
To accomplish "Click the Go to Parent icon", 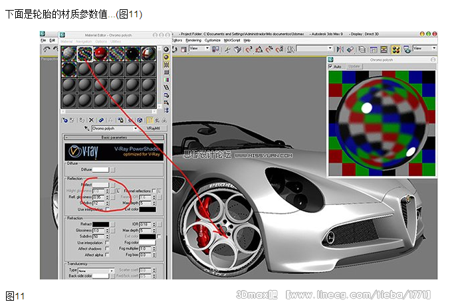I will (x=157, y=120).
